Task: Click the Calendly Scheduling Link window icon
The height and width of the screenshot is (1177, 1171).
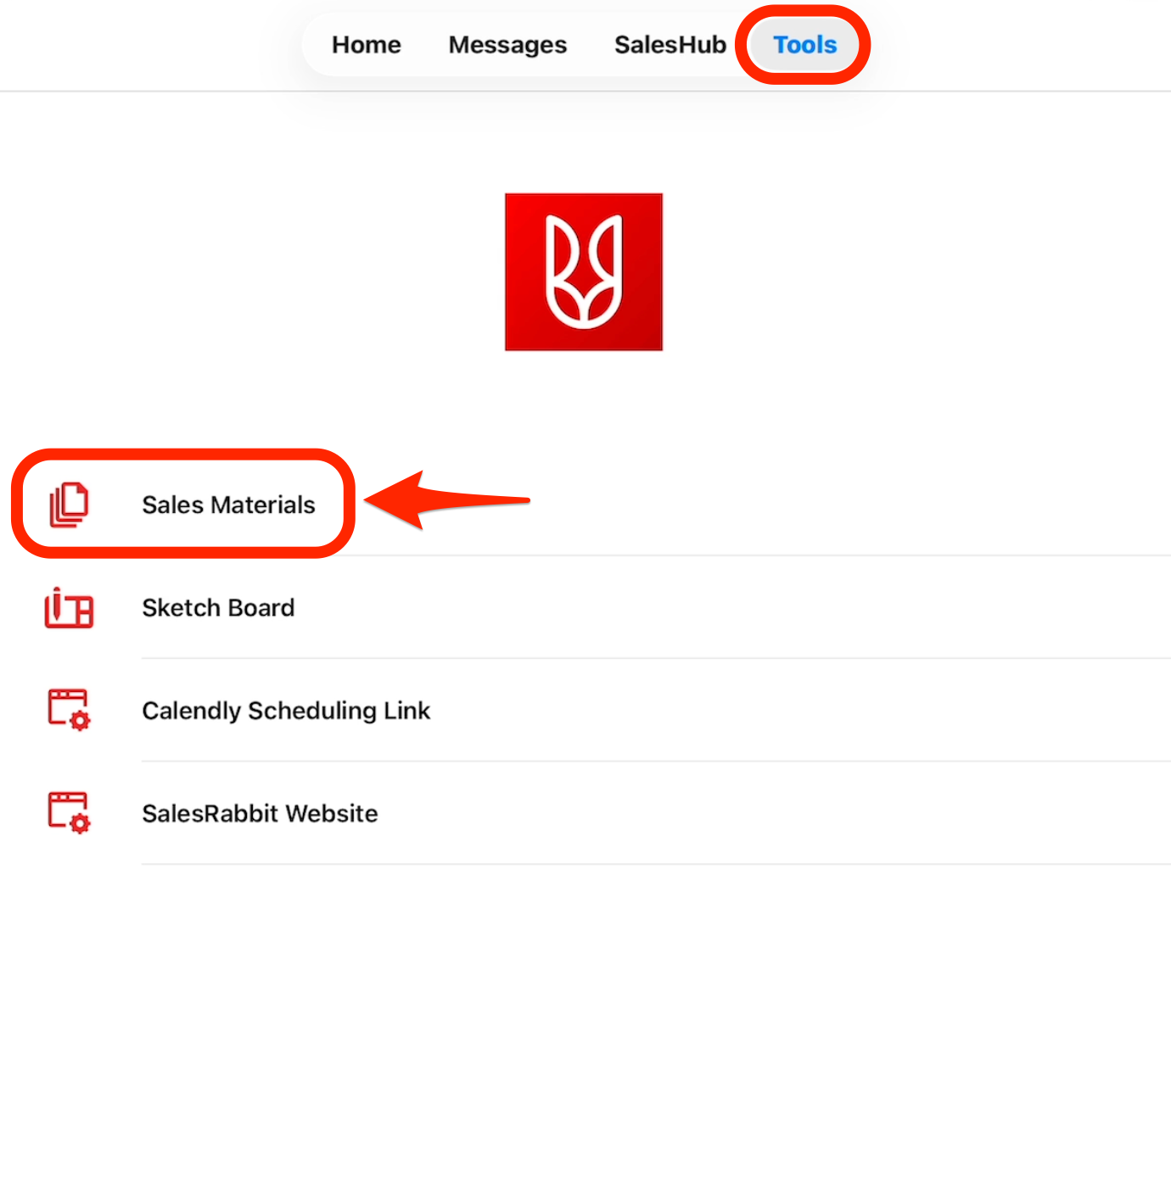Action: click(68, 710)
